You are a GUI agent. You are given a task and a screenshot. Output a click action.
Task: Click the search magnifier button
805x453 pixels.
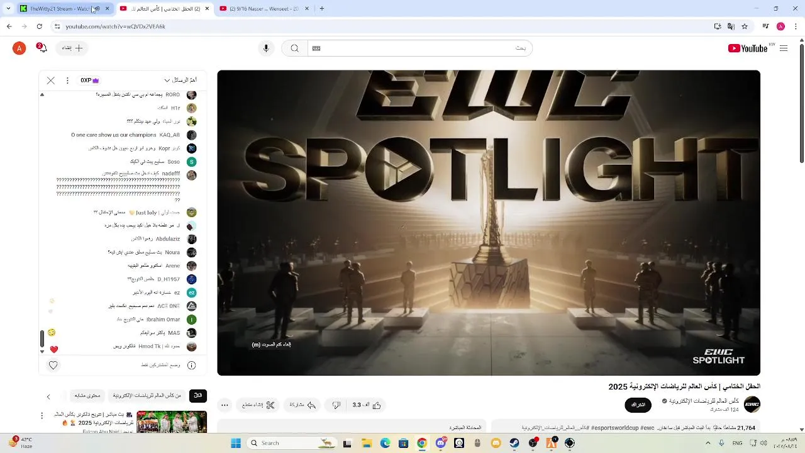pos(294,48)
